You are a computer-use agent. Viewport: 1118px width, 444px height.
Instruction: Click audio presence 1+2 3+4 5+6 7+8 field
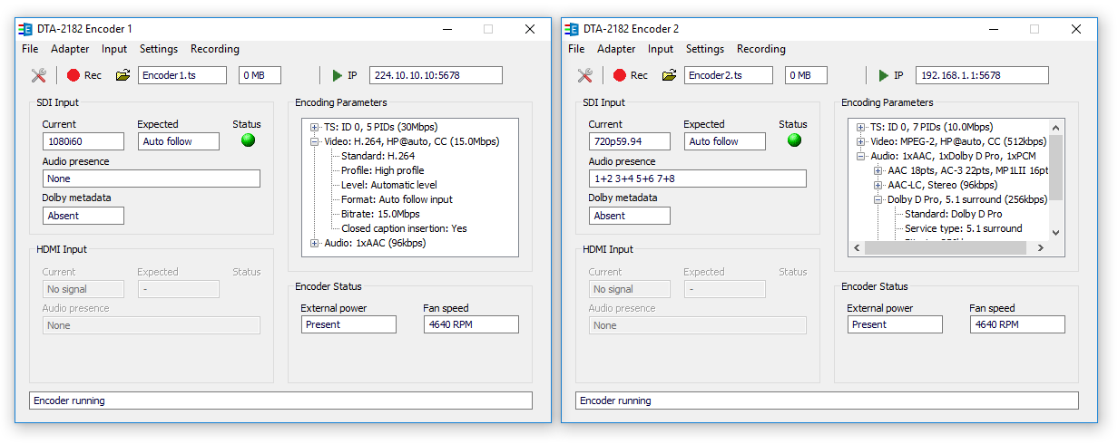coord(697,179)
